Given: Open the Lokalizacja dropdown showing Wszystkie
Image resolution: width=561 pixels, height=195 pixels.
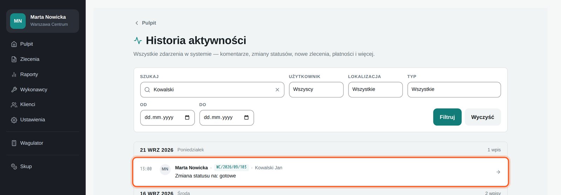Looking at the screenshot, I should tap(376, 90).
